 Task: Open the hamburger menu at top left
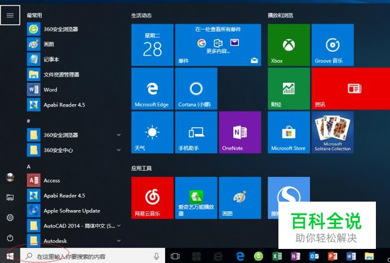(x=10, y=15)
